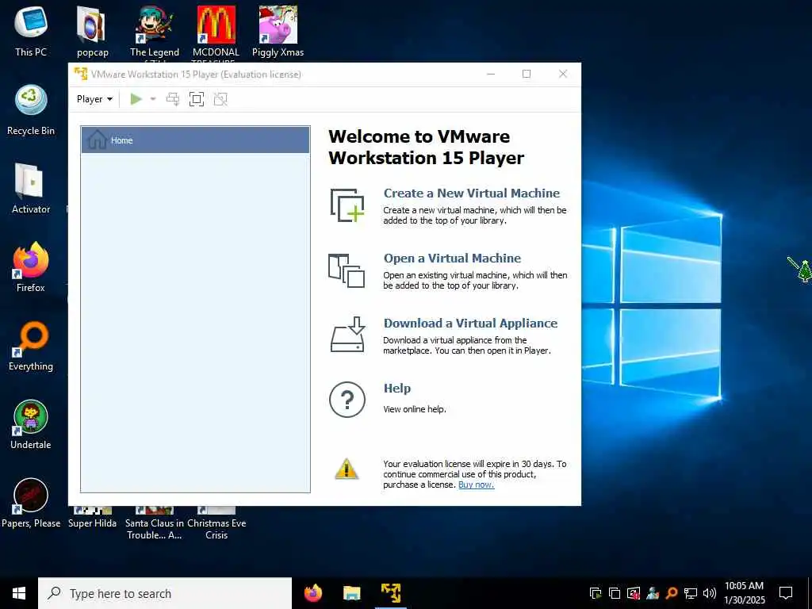Open the Player menu dropdown
This screenshot has width=812, height=609.
pos(94,99)
